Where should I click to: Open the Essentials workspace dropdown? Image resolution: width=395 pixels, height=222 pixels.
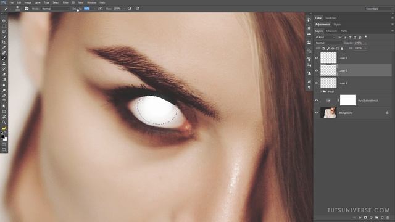click(378, 9)
